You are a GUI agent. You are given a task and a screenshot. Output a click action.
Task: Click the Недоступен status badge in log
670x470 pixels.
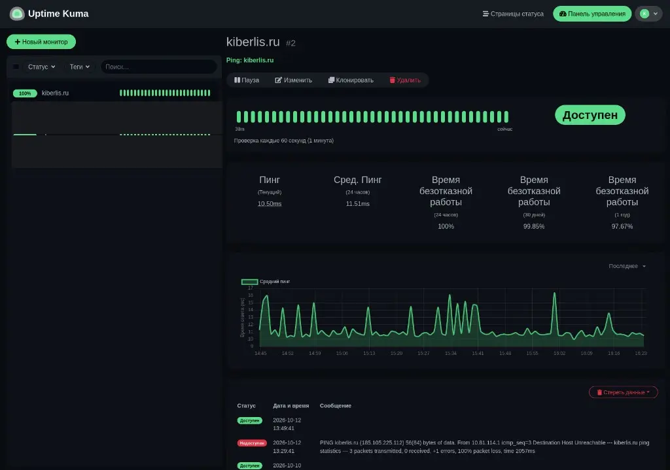point(252,443)
